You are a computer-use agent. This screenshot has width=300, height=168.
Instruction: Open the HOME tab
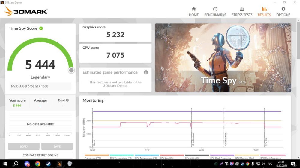pos(193,12)
